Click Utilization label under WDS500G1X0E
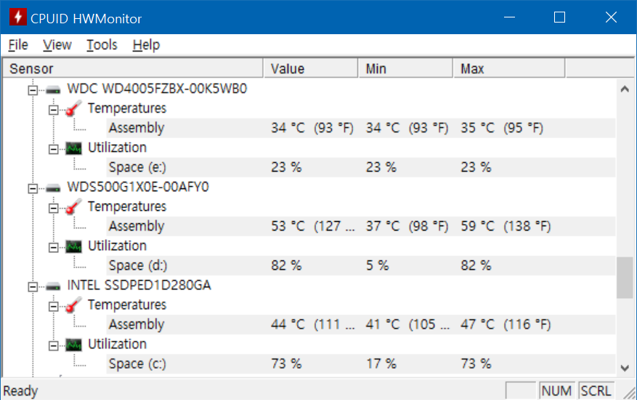The image size is (637, 400). pos(117,246)
